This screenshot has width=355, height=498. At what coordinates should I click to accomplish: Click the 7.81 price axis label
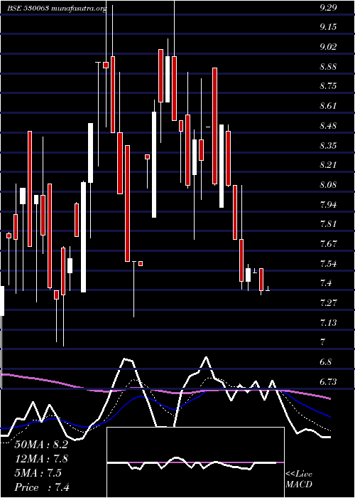(328, 225)
